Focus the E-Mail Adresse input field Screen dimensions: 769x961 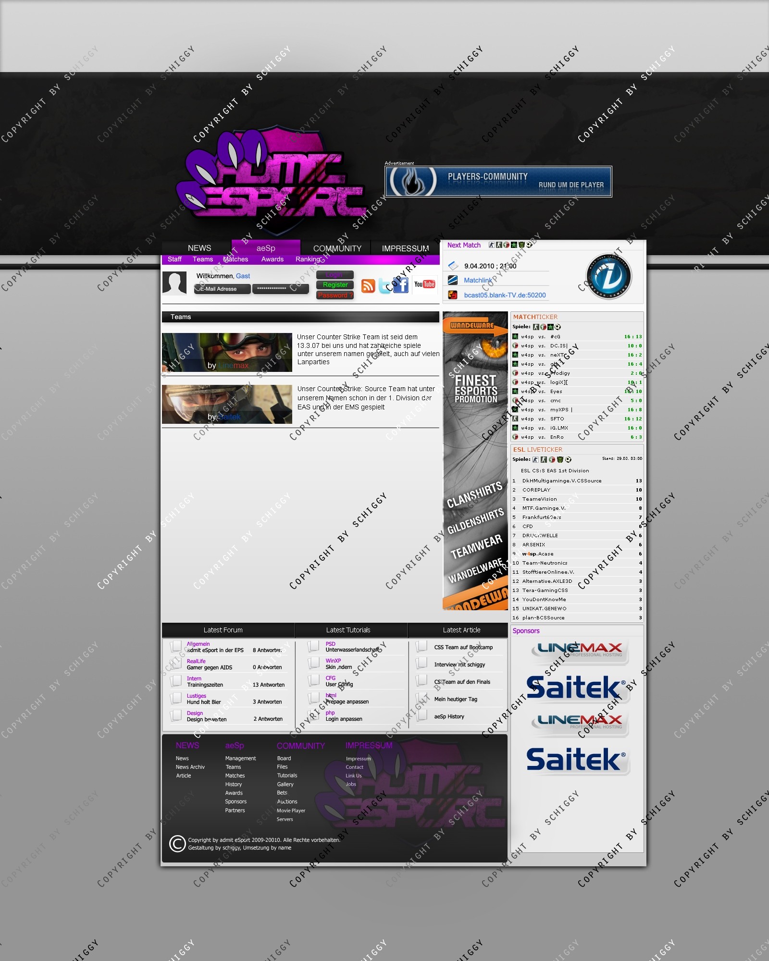222,289
